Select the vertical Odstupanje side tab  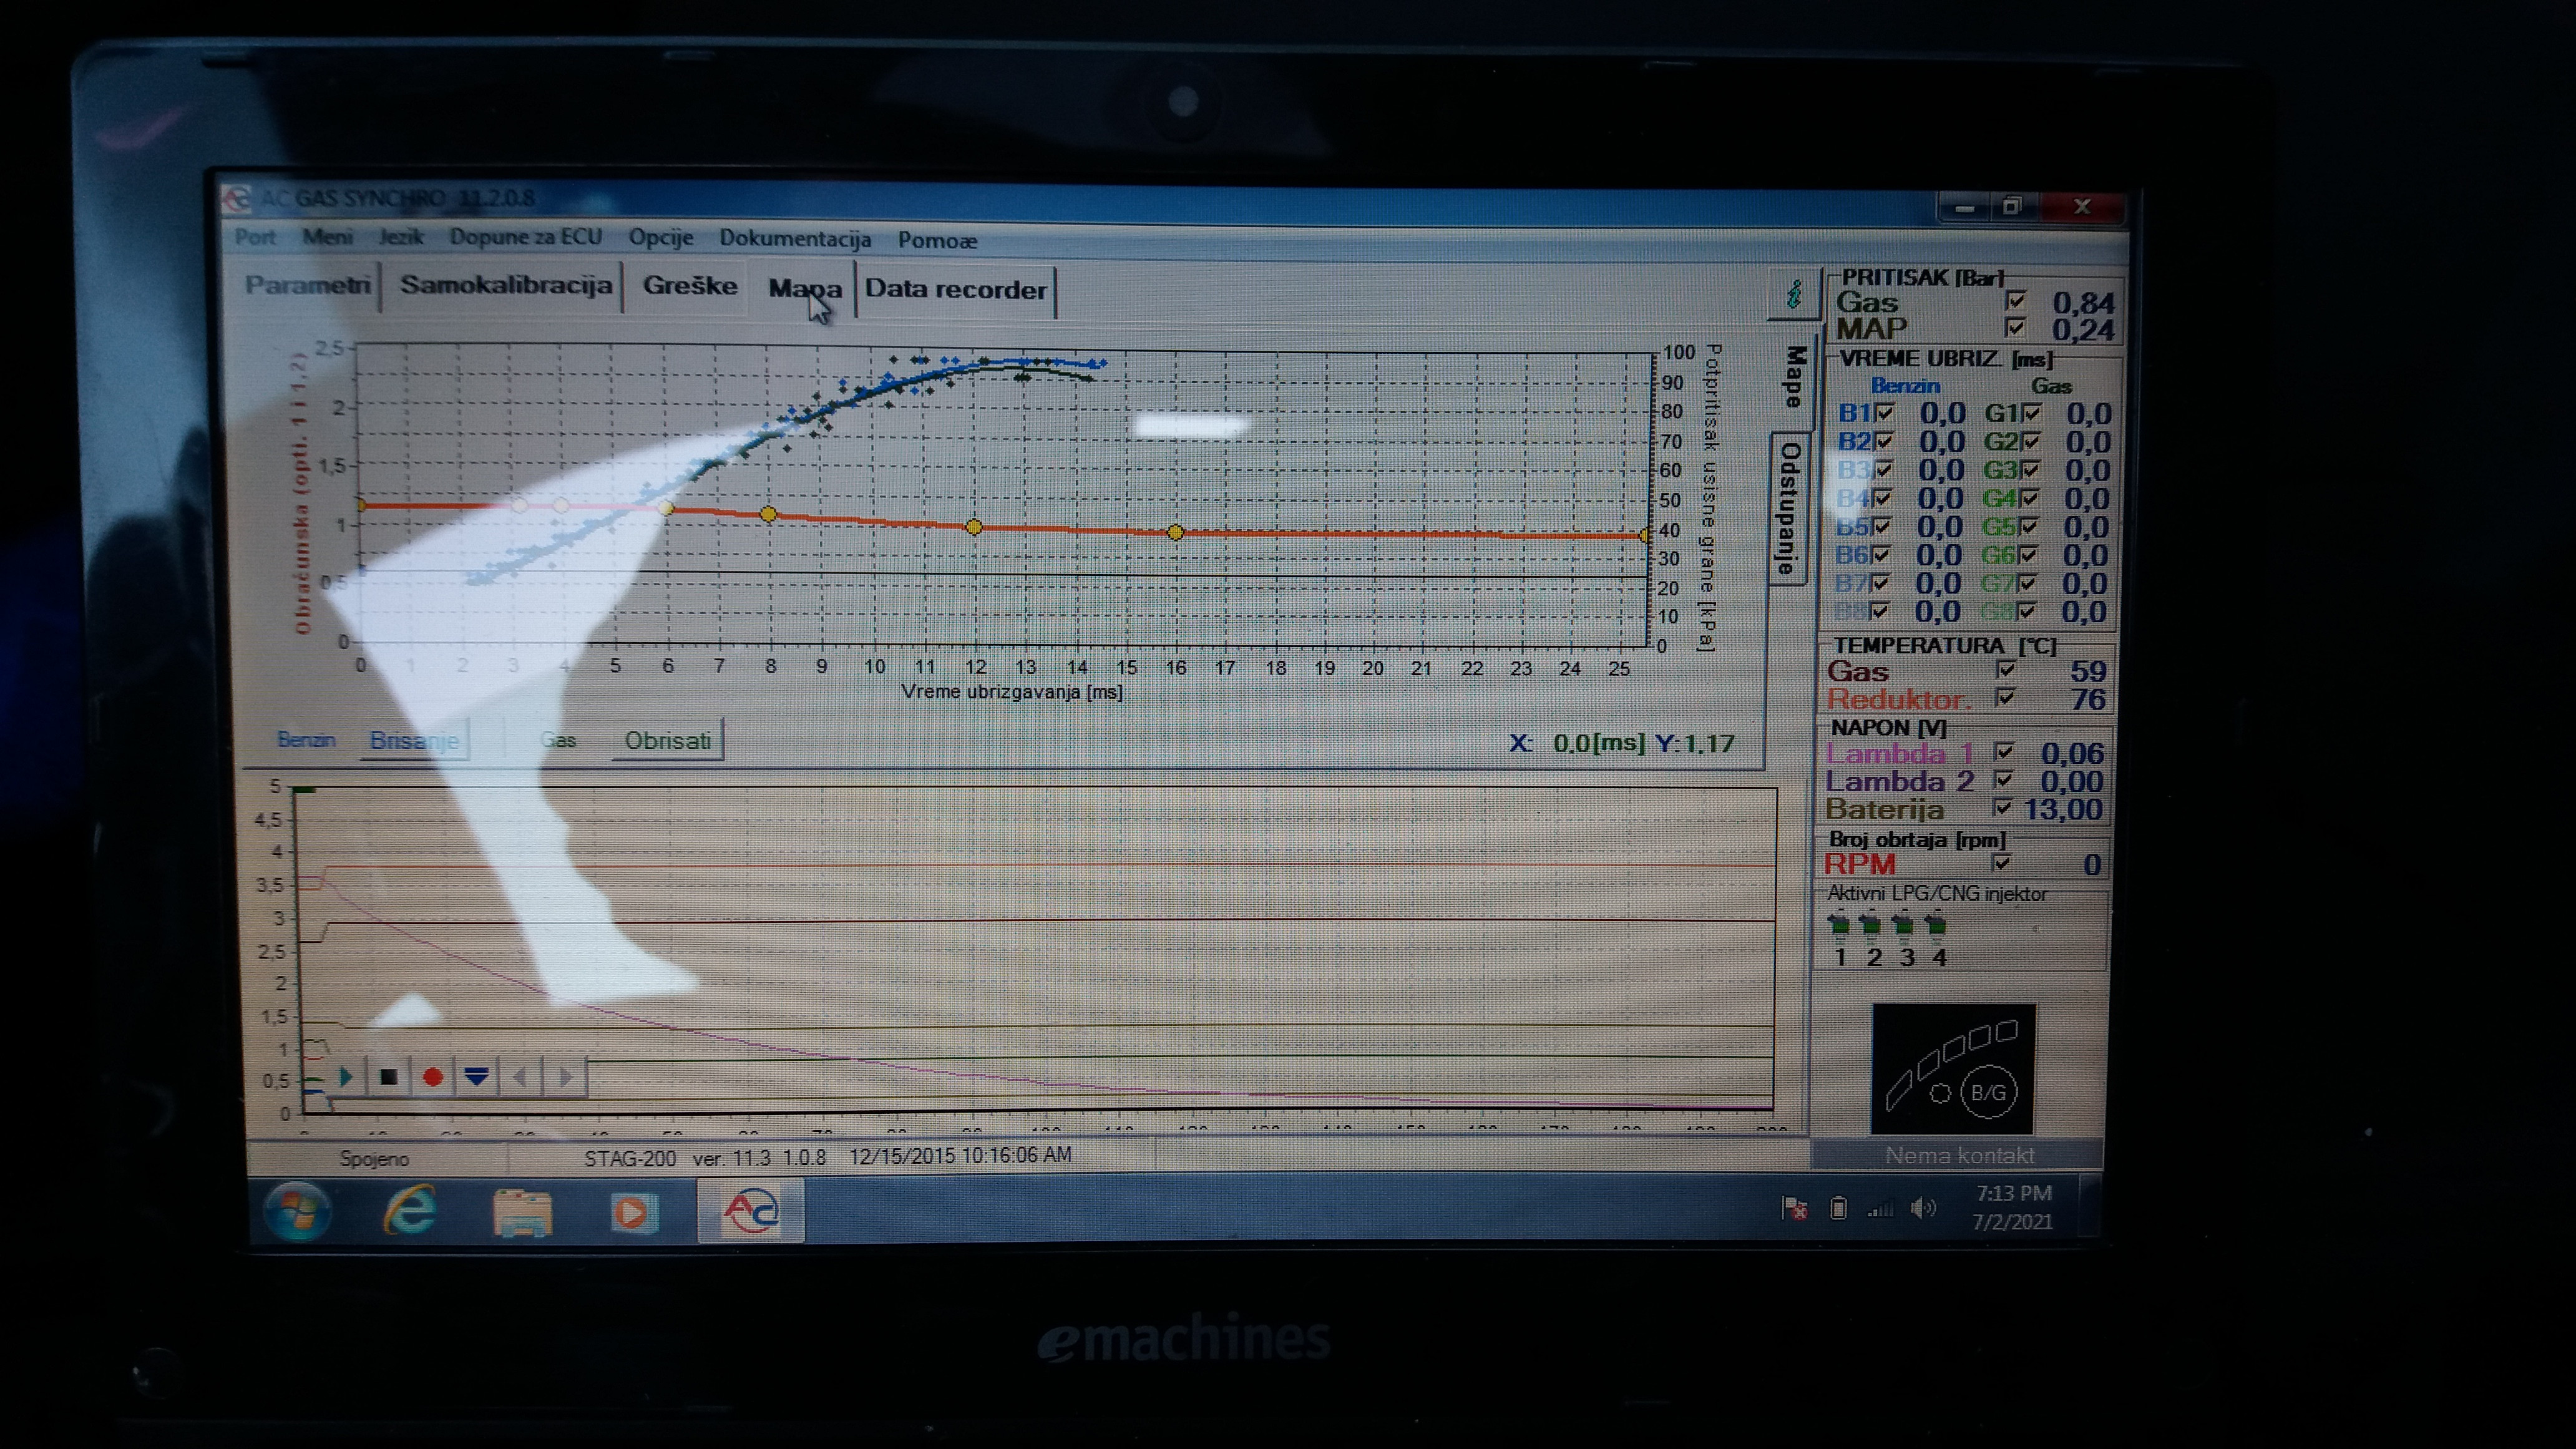[x=1789, y=508]
